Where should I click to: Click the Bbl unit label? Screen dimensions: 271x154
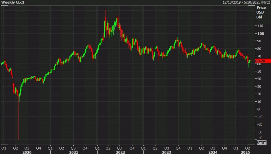point(260,17)
